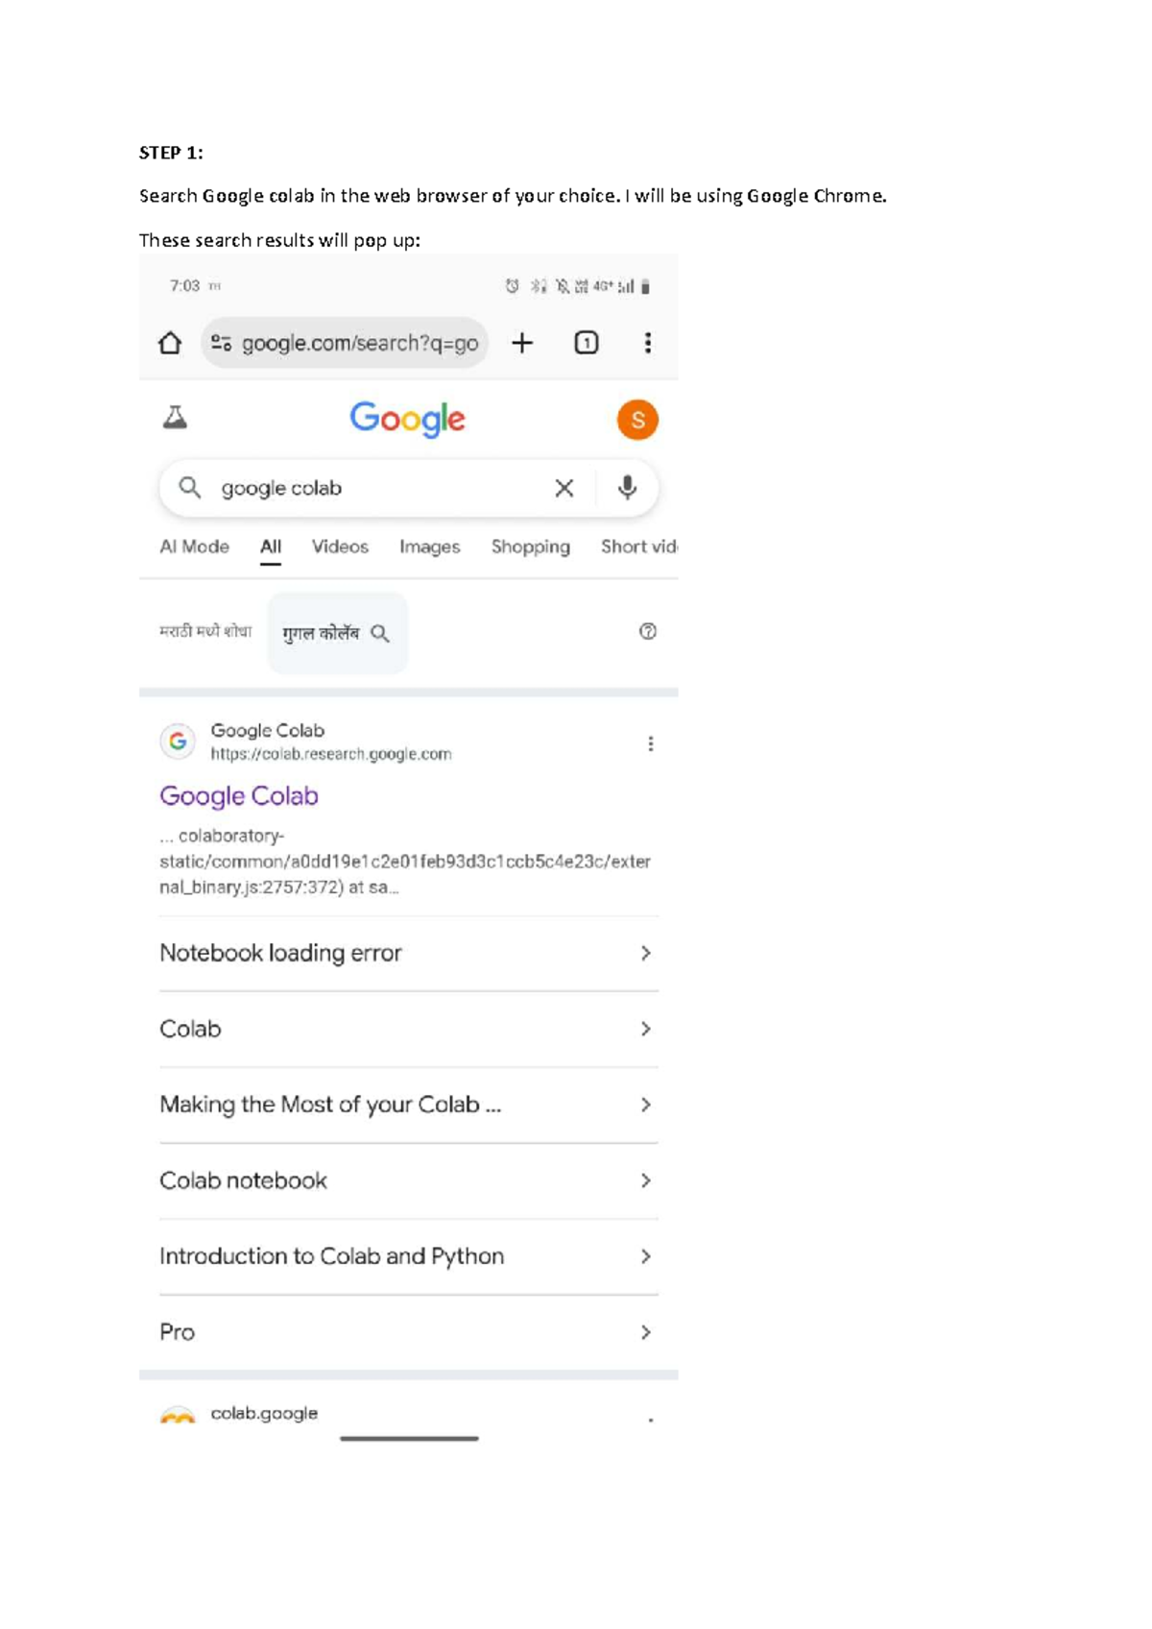Start a voice search with the microphone icon
The width and height of the screenshot is (1152, 1629).
pyautogui.click(x=629, y=488)
